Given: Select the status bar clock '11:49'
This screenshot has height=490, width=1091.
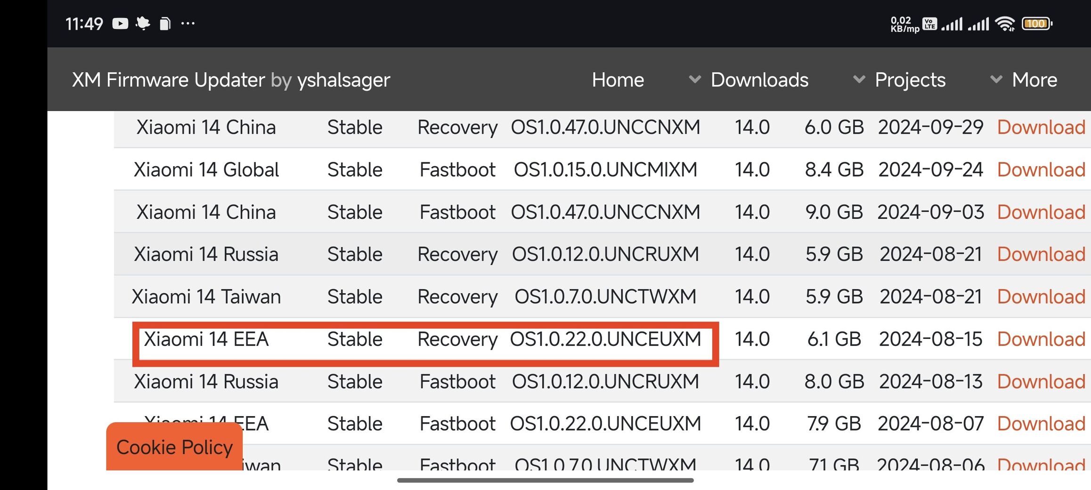Looking at the screenshot, I should click(x=84, y=24).
